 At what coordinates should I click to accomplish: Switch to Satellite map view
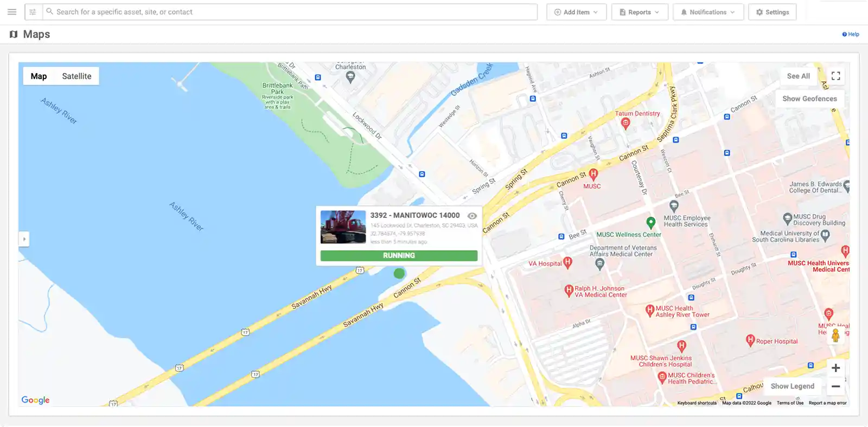(x=76, y=76)
